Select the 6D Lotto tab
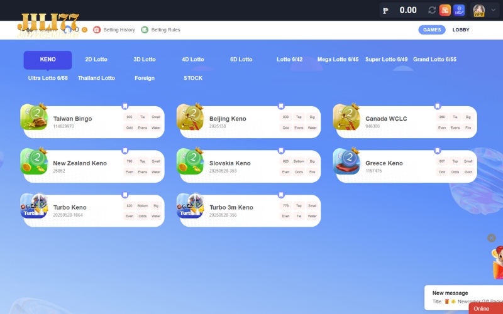 (x=241, y=59)
